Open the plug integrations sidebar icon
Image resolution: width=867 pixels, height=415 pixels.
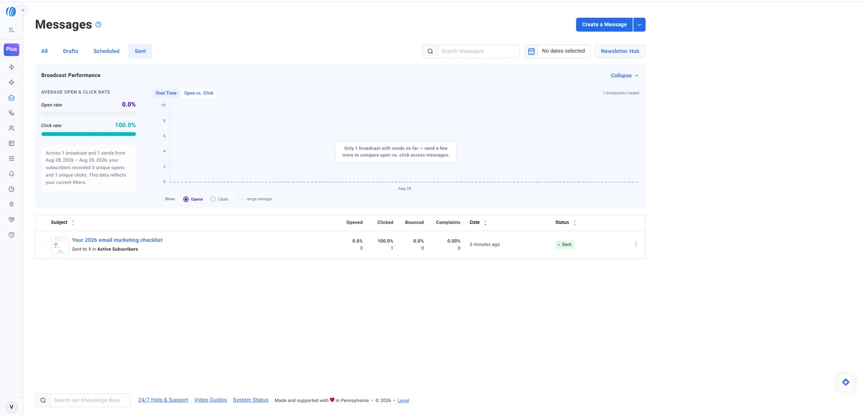pyautogui.click(x=11, y=205)
